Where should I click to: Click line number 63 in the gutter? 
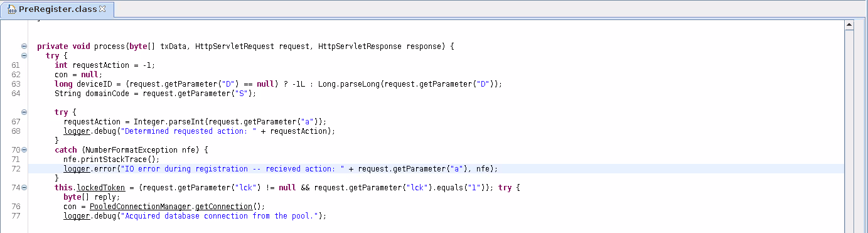coord(16,84)
